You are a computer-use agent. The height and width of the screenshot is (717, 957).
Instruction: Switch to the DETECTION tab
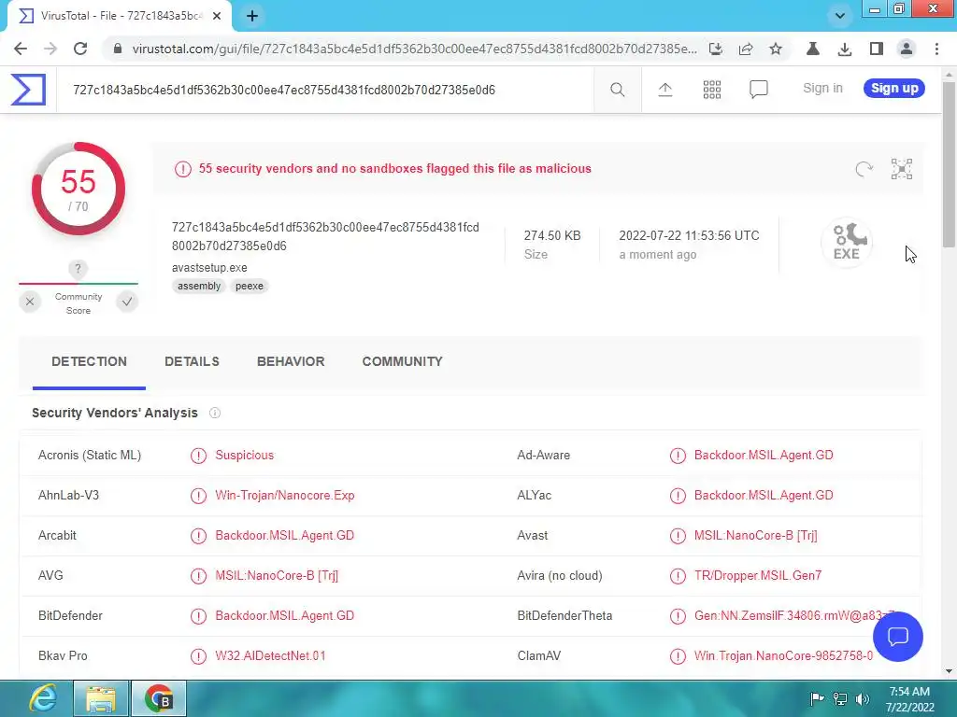(x=89, y=361)
